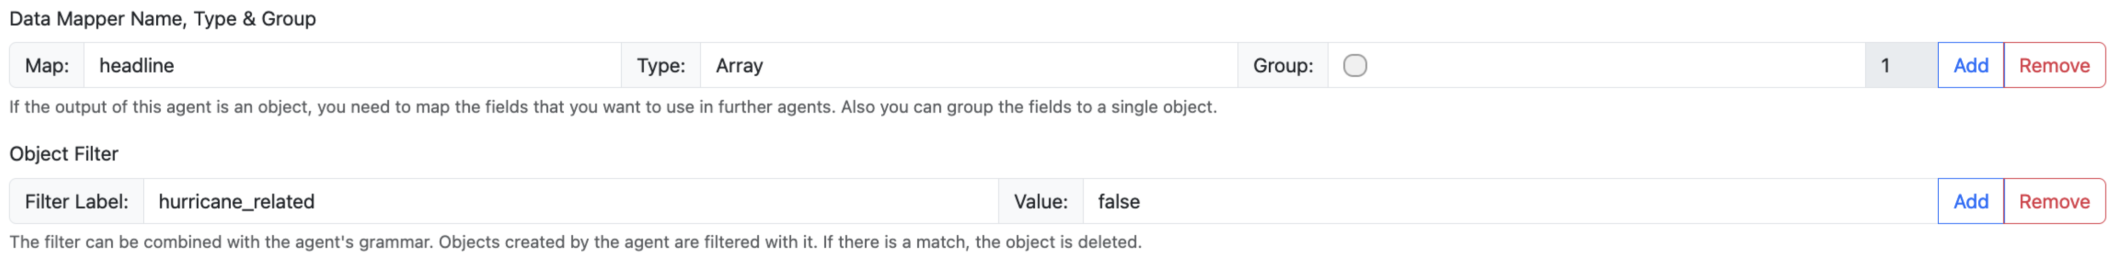Viewport: 2115px width, 260px height.
Task: Click the Data Mapper Name, Type & Group heading
Action: click(163, 19)
